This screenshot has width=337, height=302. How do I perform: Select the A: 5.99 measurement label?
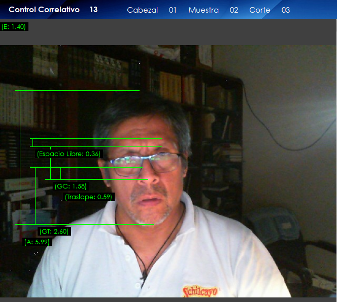38,242
